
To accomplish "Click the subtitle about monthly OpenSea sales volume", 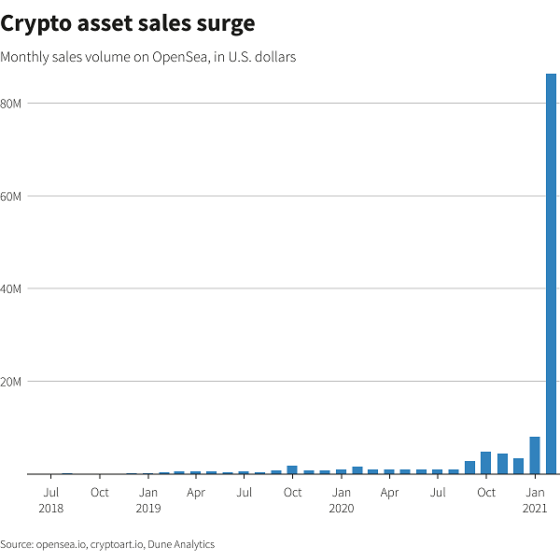I will (x=148, y=57).
